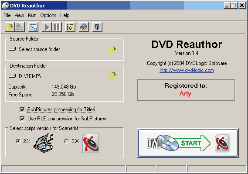Open the Run menu
This screenshot has width=248, height=174.
pos(32,15)
